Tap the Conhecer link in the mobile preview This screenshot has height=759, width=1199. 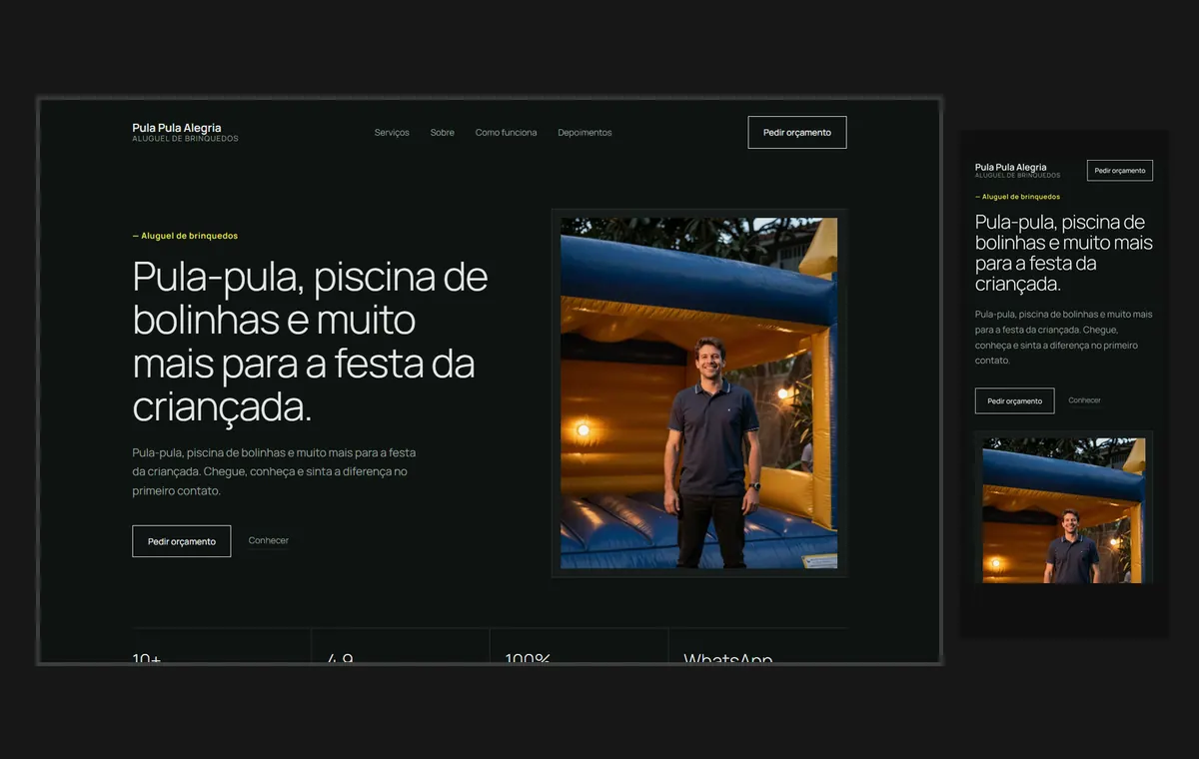pos(1084,400)
